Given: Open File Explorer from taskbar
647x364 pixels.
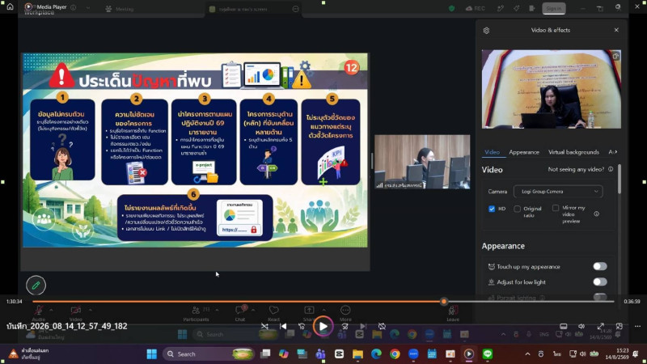Looking at the screenshot, I should point(357,354).
